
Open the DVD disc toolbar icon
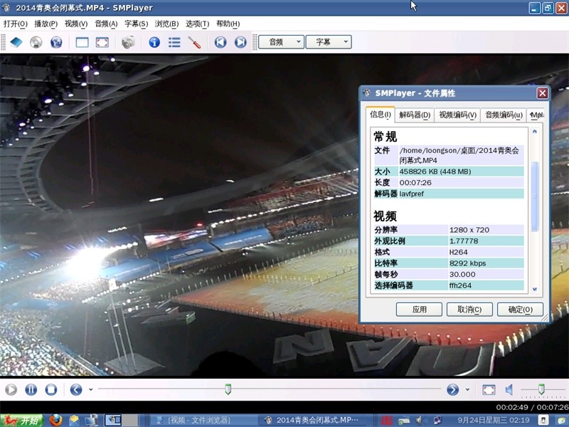pyautogui.click(x=36, y=42)
